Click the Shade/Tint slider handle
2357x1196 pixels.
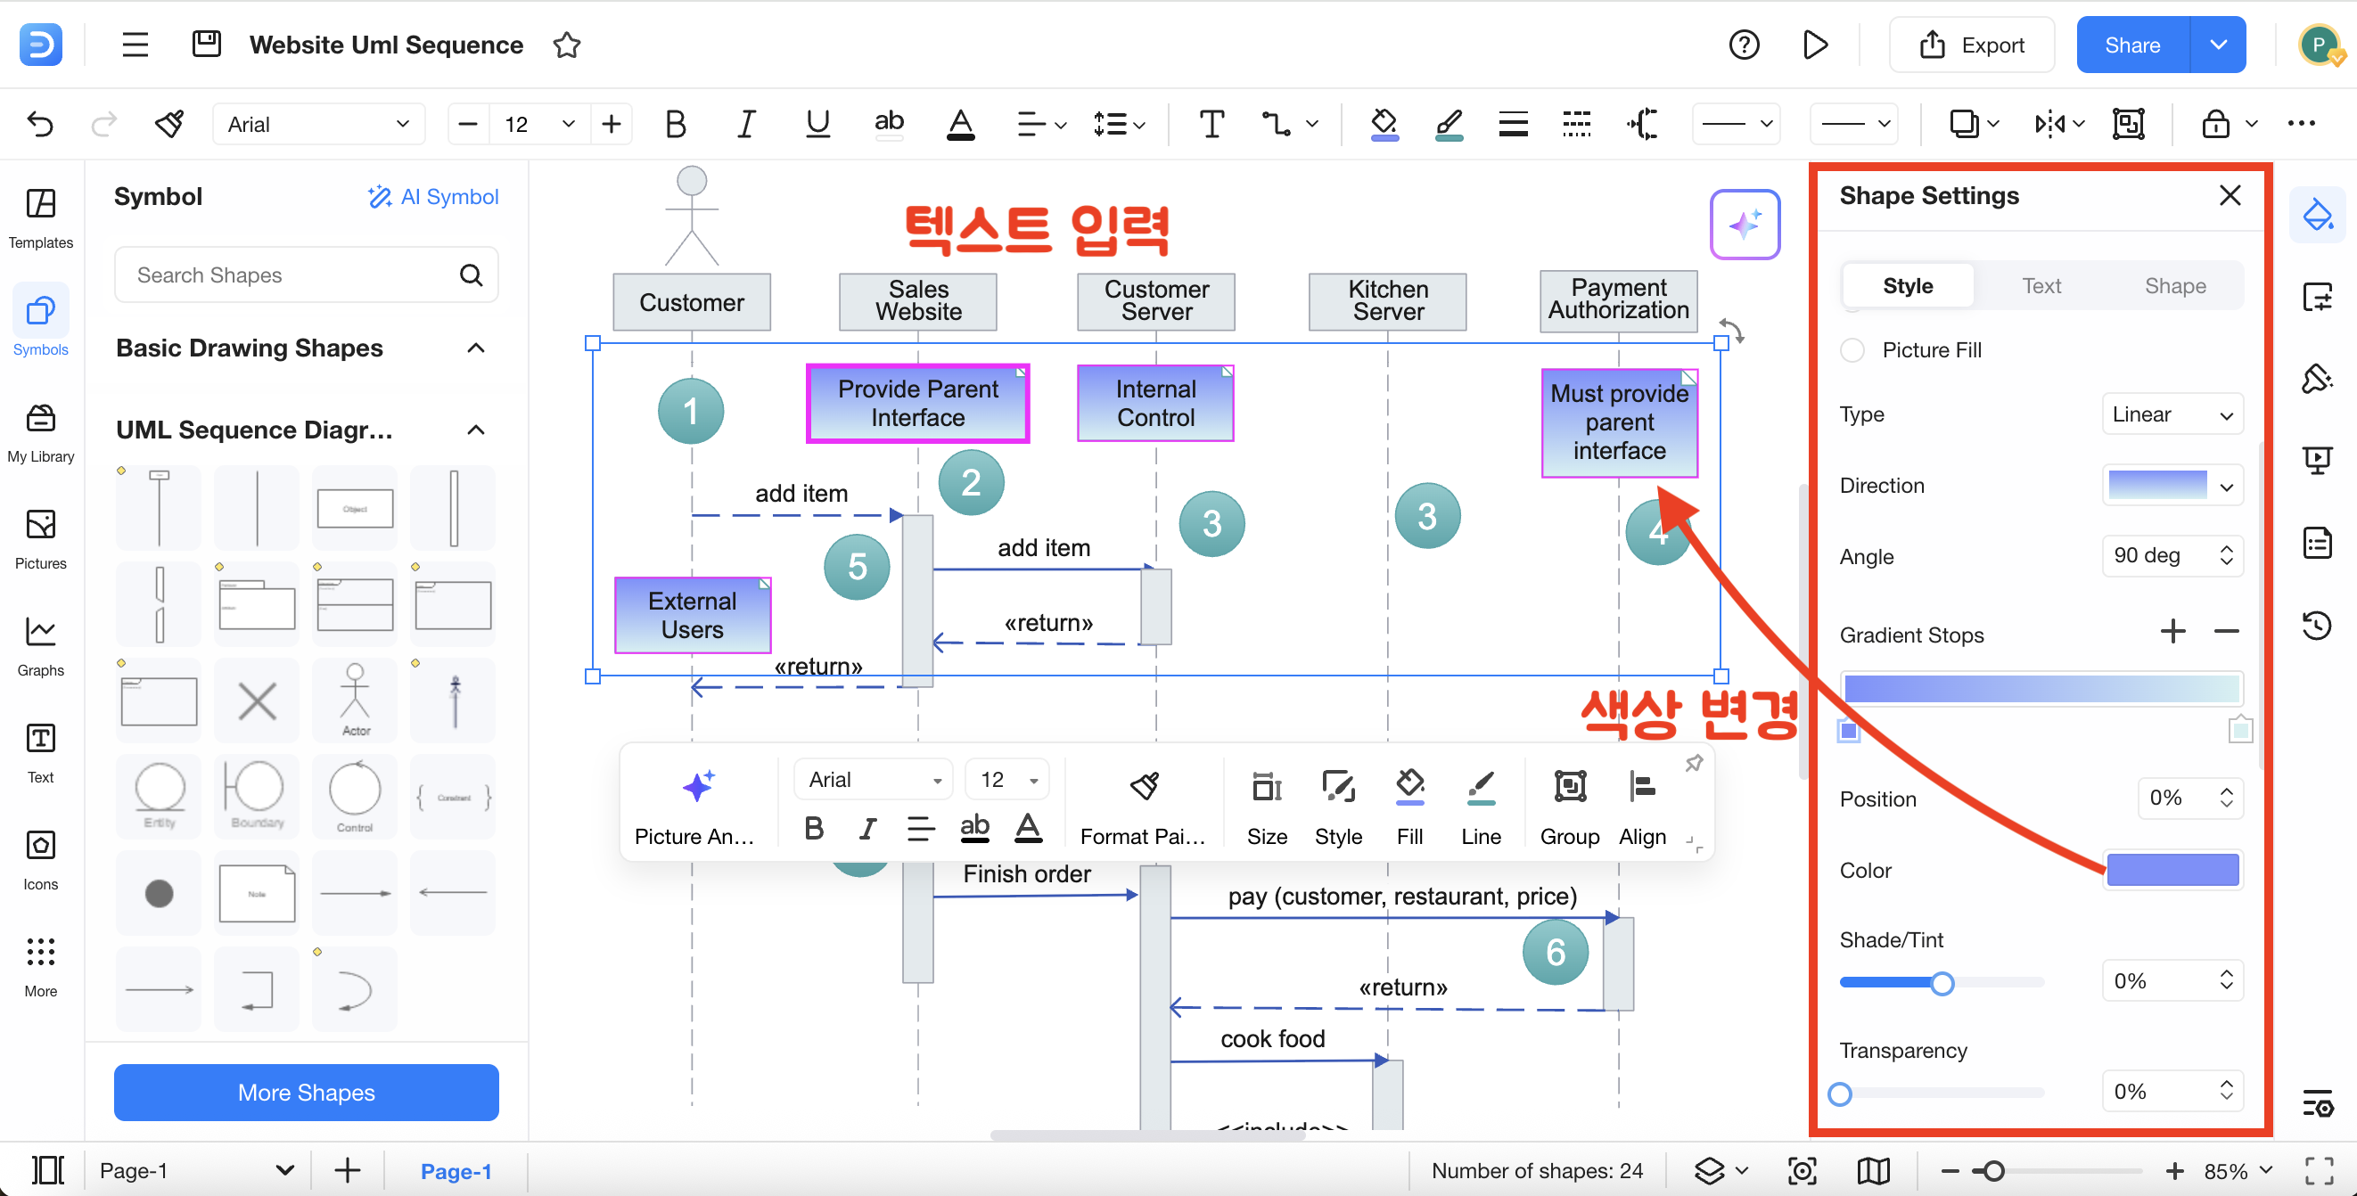click(1942, 983)
